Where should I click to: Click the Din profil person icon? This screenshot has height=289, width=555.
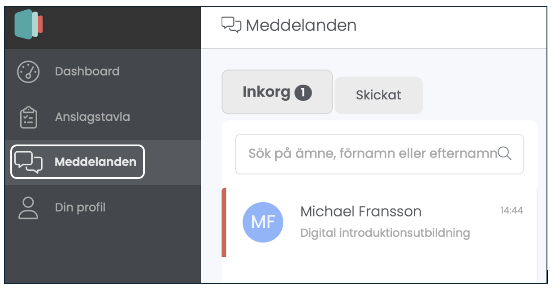28,208
